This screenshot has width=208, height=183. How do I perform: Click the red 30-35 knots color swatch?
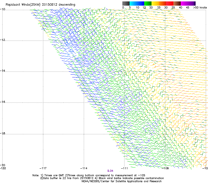[x=170, y=3]
